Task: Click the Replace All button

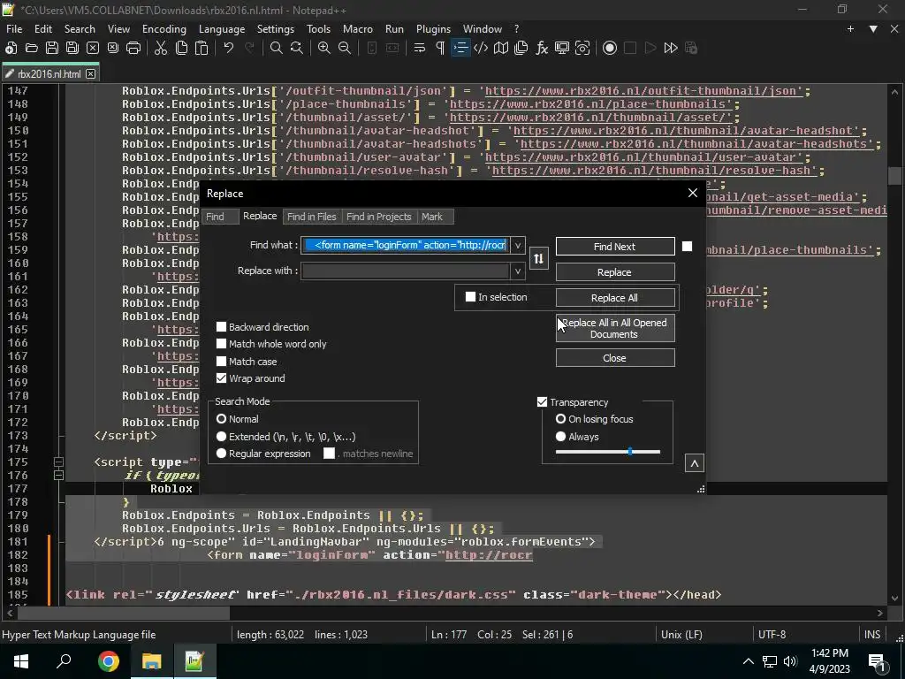Action: coord(615,298)
